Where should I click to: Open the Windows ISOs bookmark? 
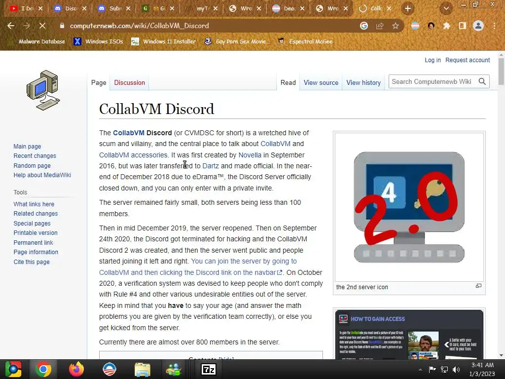pos(98,41)
